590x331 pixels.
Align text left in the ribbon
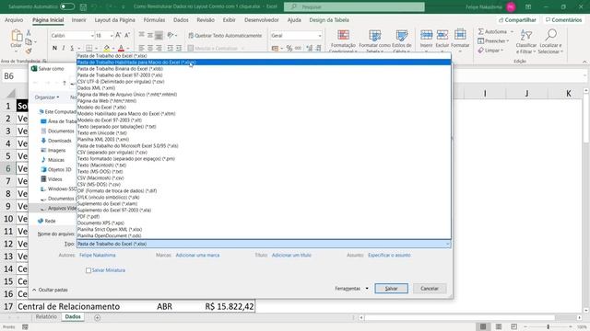(x=141, y=48)
